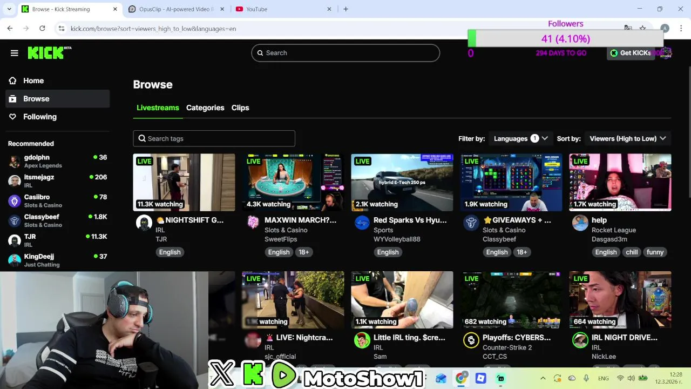Expand the Languages filter dropdown
691x389 pixels.
coord(520,138)
